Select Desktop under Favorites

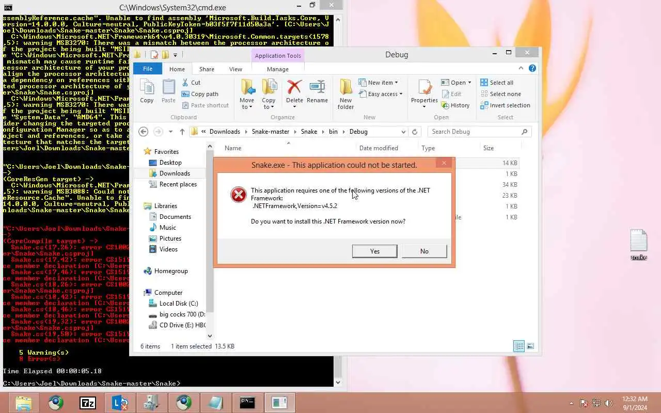coord(170,163)
